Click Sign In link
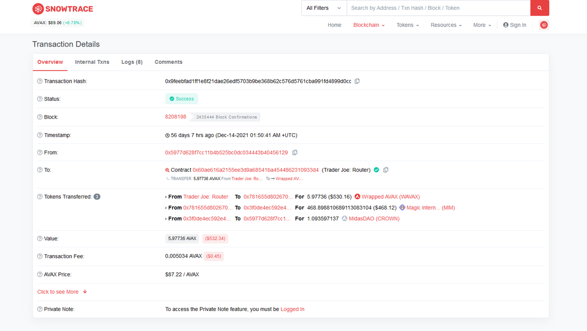587x331 pixels. click(515, 25)
